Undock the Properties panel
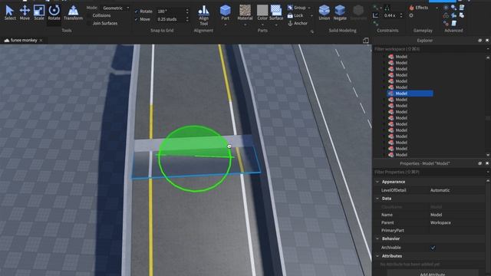This screenshot has width=491, height=276. (479, 163)
